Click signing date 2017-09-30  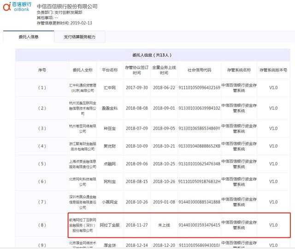pos(137,88)
